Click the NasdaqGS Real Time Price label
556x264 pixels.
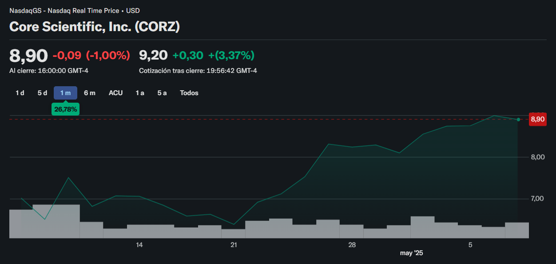pyautogui.click(x=75, y=11)
